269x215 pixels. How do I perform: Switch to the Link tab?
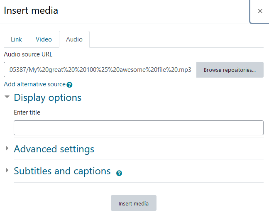point(16,39)
